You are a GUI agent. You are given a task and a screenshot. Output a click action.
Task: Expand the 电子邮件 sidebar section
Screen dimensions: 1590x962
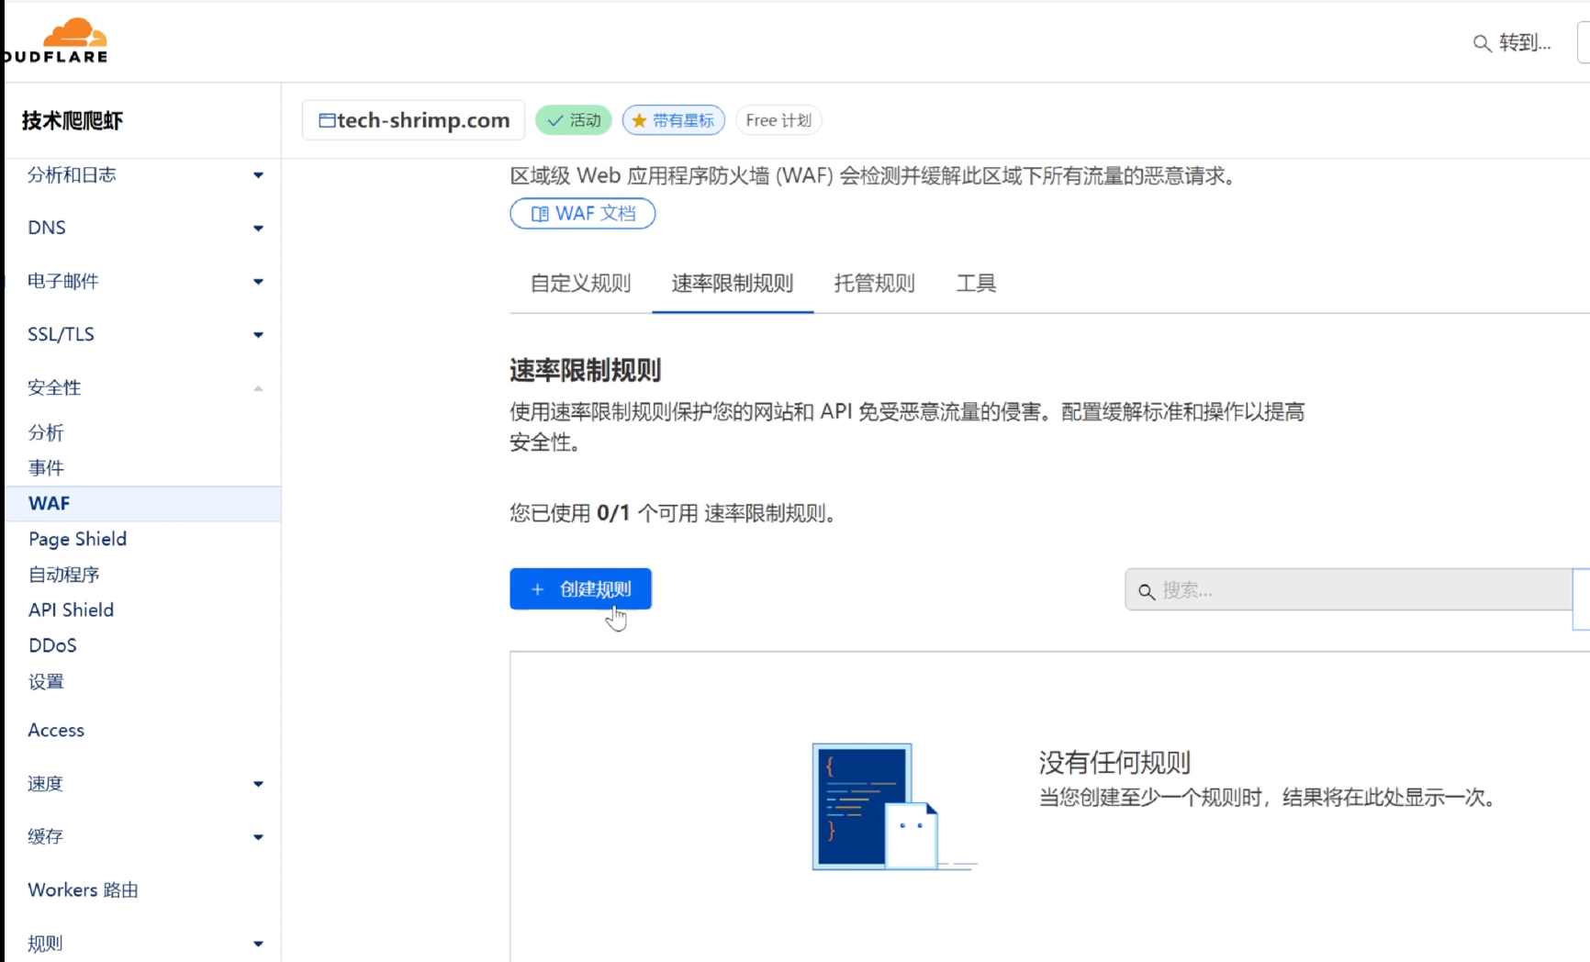click(258, 281)
